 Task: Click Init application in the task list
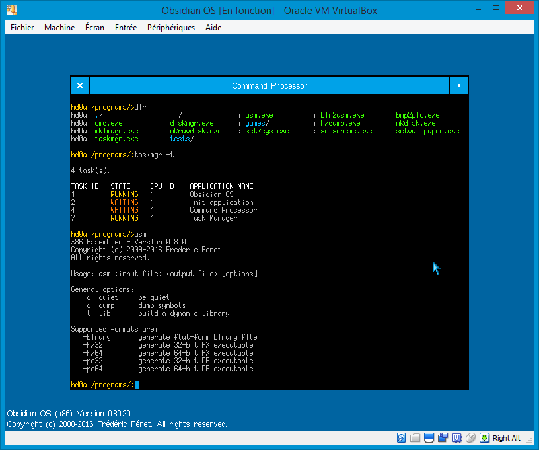point(222,202)
